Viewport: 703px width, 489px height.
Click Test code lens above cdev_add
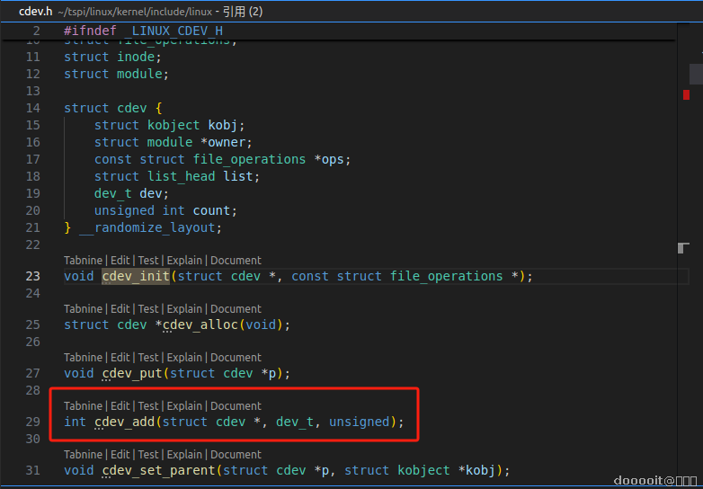tap(148, 405)
